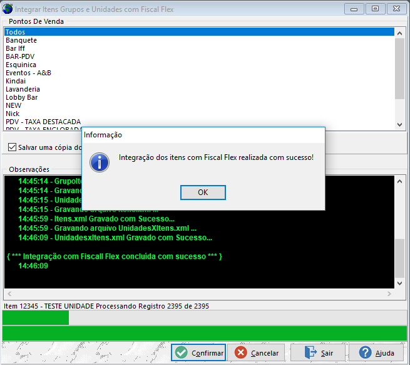This screenshot has height=365, width=410.
Task: Click the Confirmar button
Action: click(198, 352)
